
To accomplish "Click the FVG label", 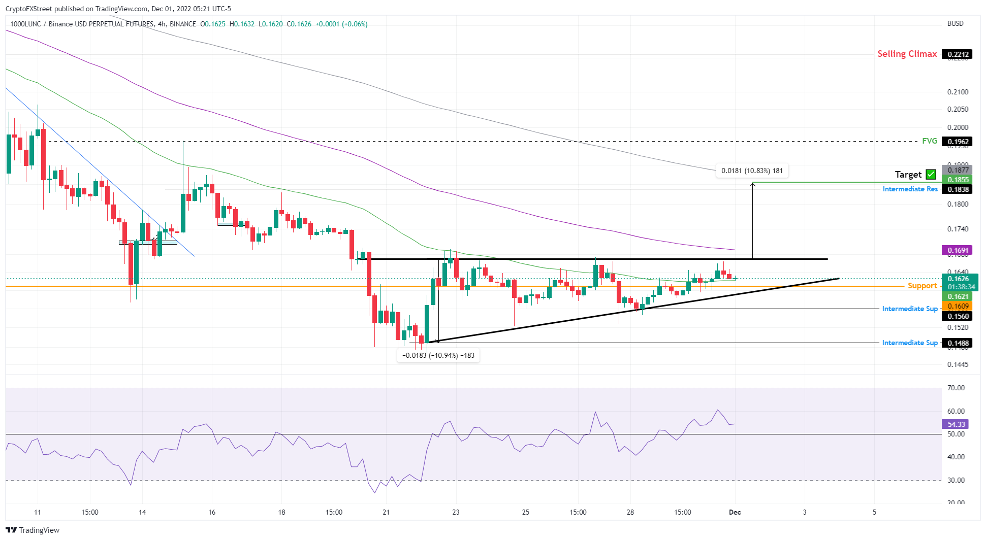I will pos(930,141).
